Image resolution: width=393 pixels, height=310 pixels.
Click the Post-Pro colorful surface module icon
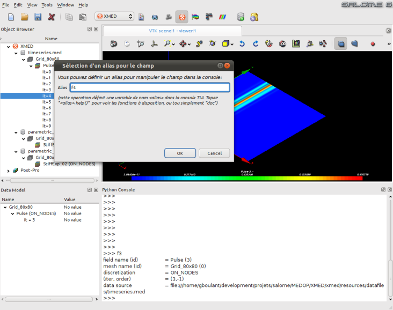pyautogui.click(x=195, y=17)
